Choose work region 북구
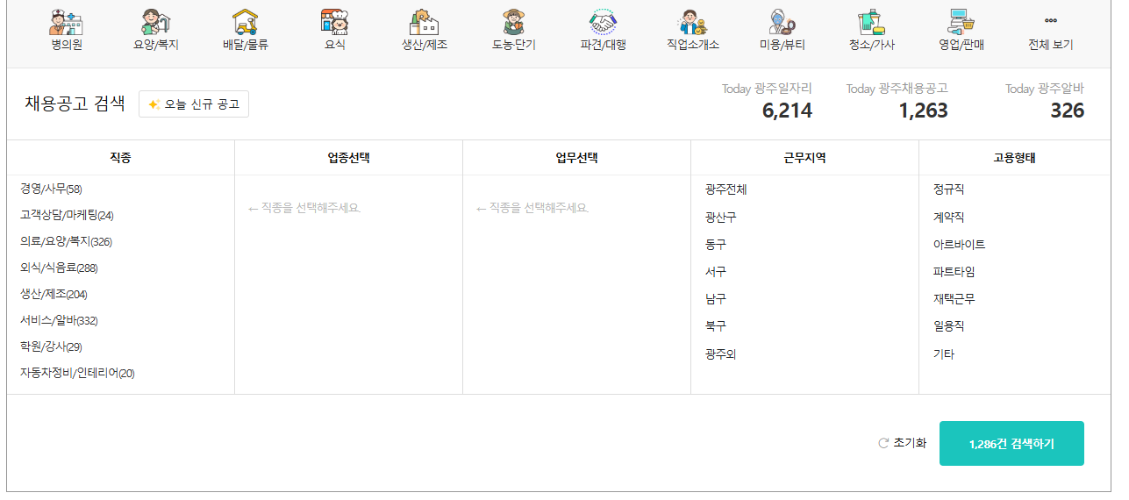 715,325
